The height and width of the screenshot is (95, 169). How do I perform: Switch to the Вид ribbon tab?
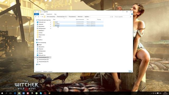click(x=55, y=14)
